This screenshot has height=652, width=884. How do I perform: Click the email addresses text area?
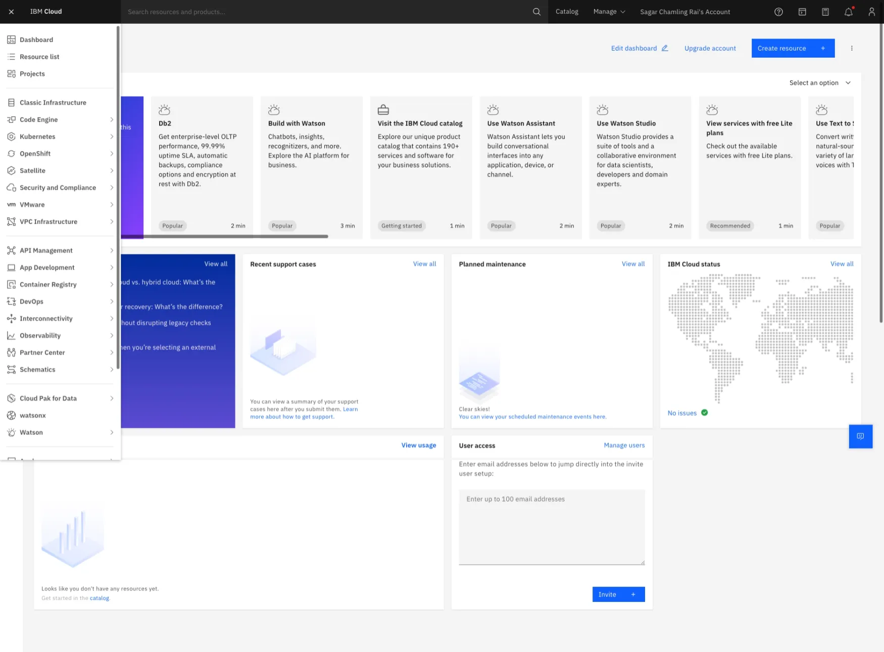(552, 527)
